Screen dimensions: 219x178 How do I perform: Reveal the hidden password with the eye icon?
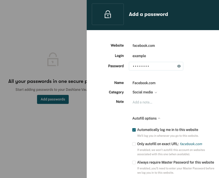point(179,66)
